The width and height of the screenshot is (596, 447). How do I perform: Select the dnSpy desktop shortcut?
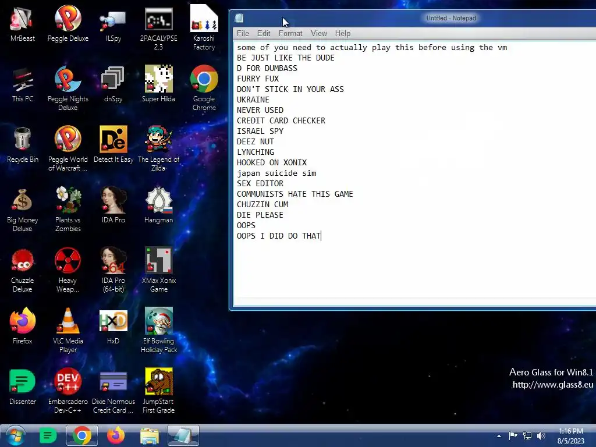pos(113,84)
